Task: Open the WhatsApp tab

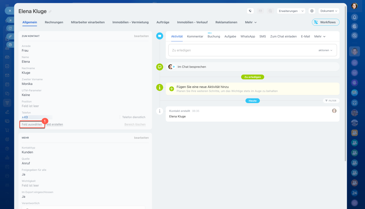Action: 248,37
